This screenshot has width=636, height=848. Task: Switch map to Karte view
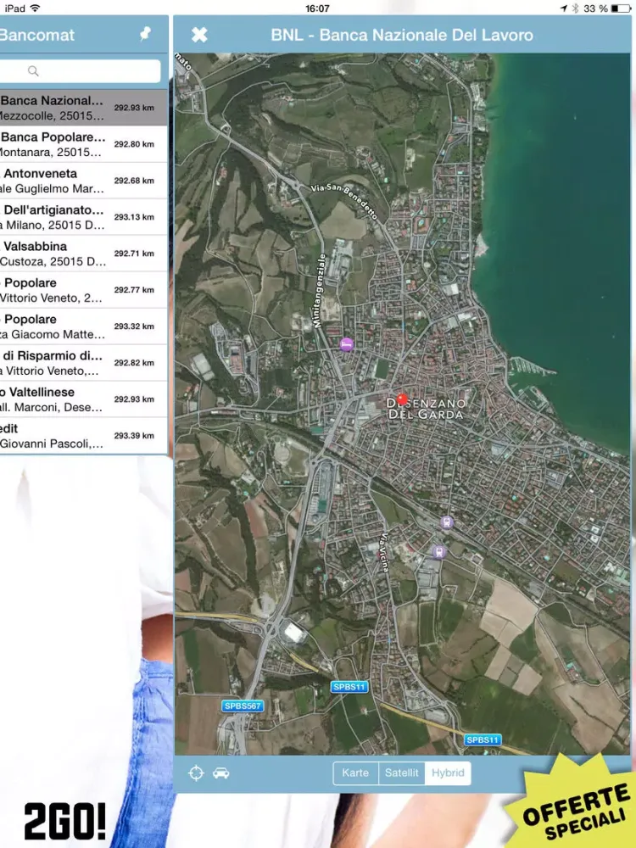pyautogui.click(x=355, y=773)
